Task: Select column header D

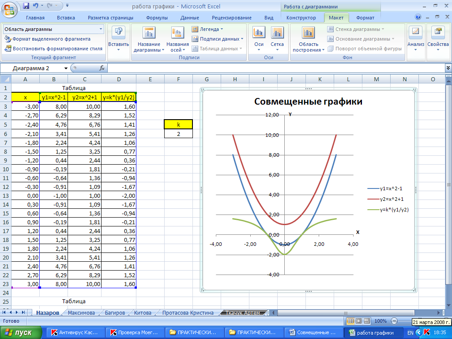Action: (x=119, y=79)
